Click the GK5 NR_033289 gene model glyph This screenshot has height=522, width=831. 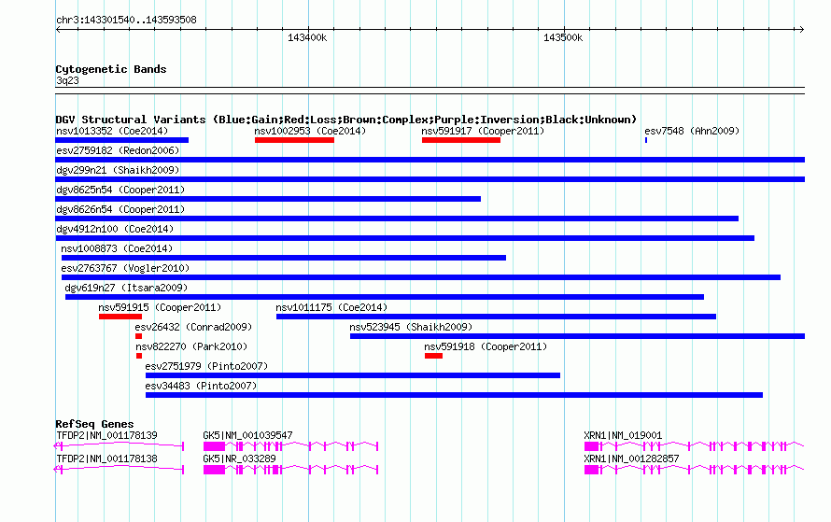pyautogui.click(x=291, y=470)
